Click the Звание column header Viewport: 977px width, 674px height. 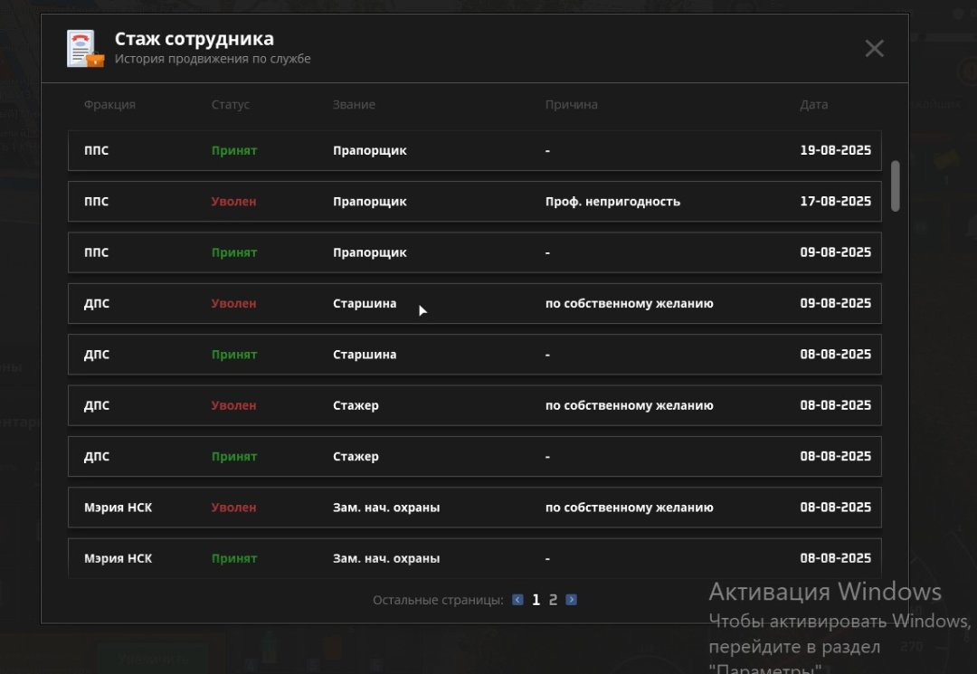(354, 105)
